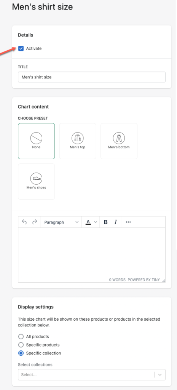Click the 0 WORDS counter
This screenshot has height=390, width=177.
[x=117, y=280]
